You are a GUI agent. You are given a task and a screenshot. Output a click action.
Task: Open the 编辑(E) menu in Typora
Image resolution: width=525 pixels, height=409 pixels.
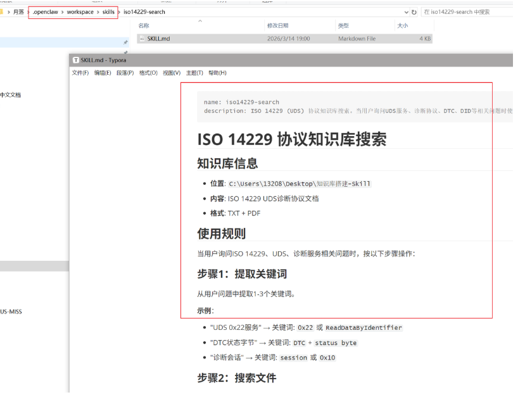click(103, 73)
